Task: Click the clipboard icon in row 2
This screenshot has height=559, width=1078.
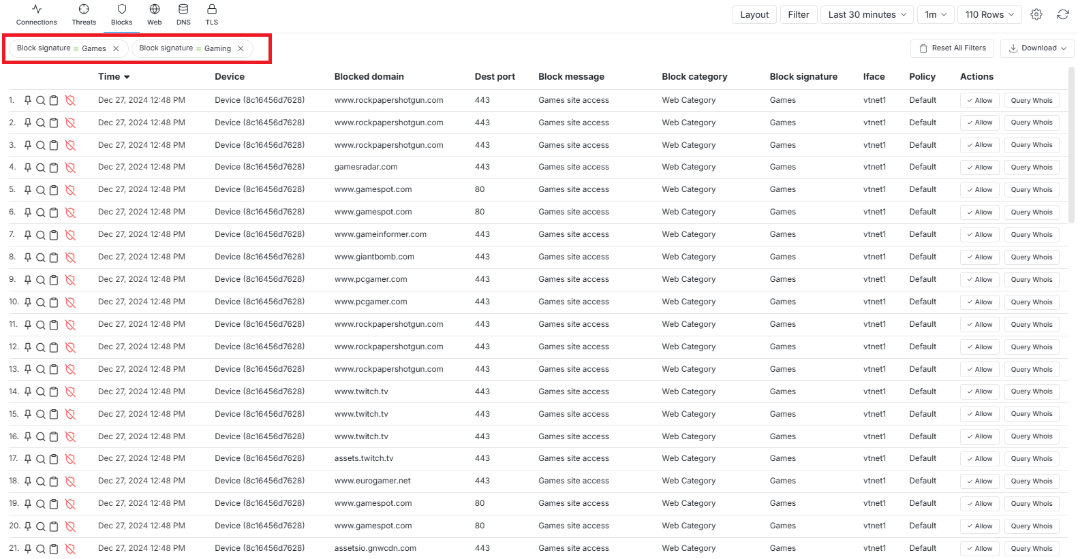Action: pyautogui.click(x=54, y=123)
